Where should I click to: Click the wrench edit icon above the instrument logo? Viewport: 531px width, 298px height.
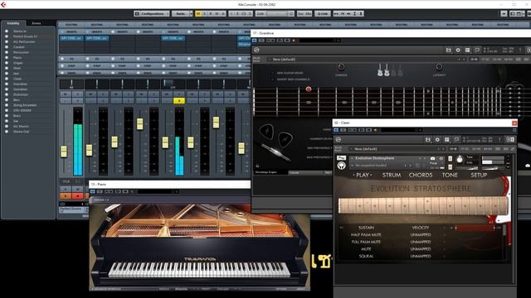pyautogui.click(x=341, y=158)
